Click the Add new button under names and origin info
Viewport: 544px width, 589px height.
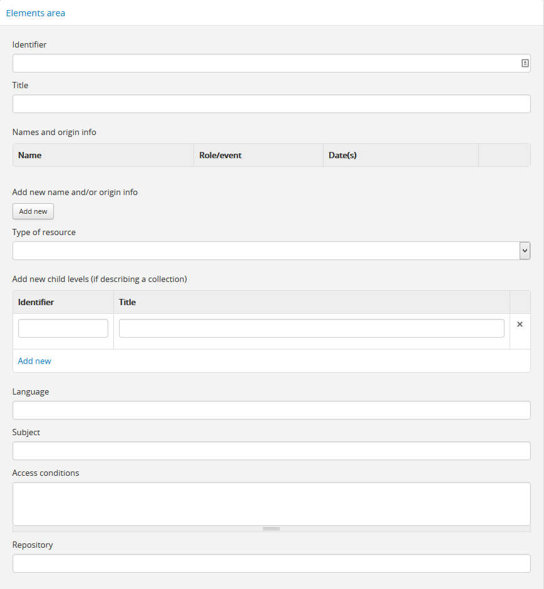(33, 211)
